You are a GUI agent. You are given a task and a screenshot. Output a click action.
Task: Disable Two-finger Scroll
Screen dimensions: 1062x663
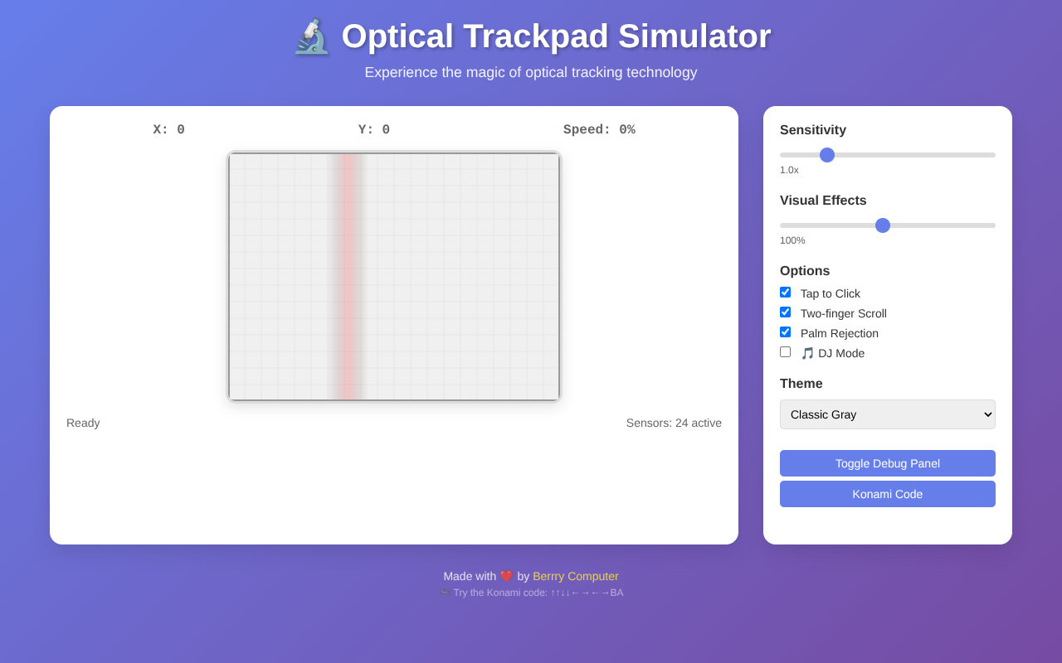[x=785, y=312]
